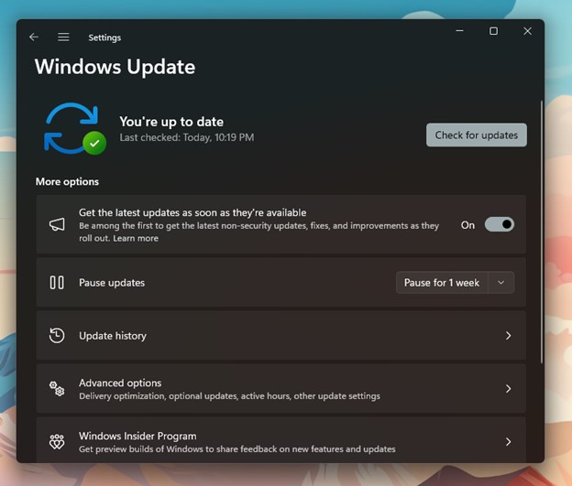Click "You're up to date" status text

171,122
